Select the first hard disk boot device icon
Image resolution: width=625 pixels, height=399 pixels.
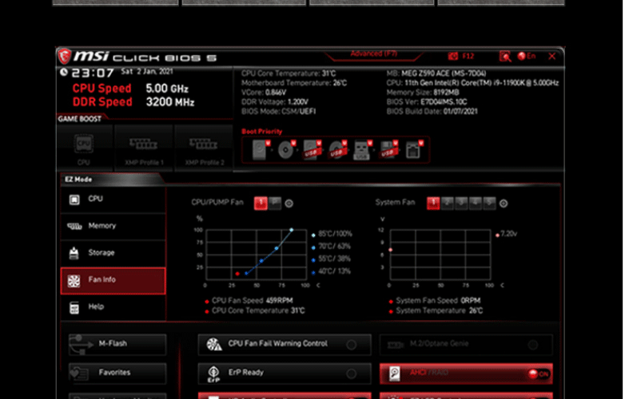(261, 150)
